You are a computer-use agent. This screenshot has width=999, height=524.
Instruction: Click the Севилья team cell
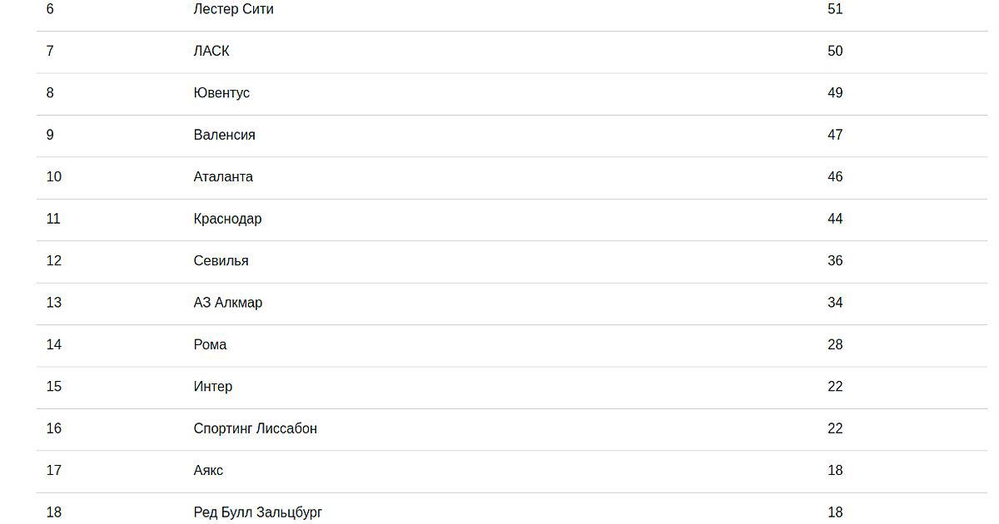tap(221, 261)
